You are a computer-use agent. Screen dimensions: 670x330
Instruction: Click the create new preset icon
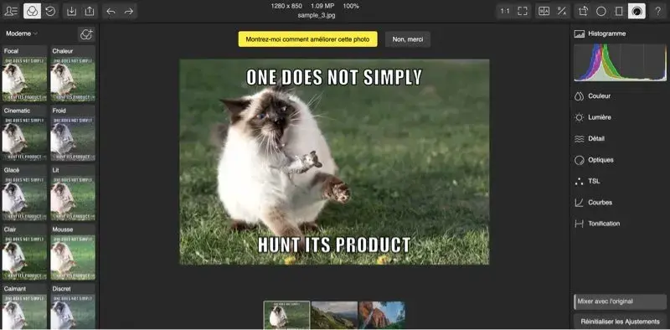[x=86, y=34]
